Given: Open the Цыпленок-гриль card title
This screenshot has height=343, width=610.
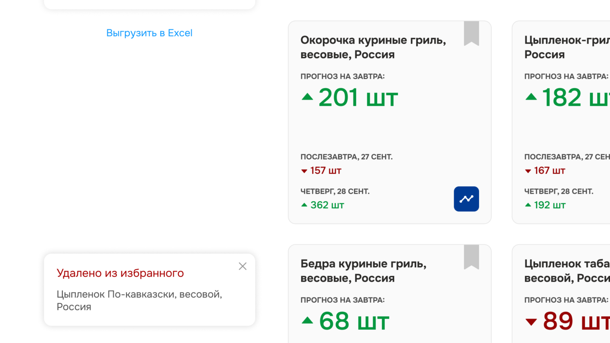Looking at the screenshot, I should coord(566,47).
